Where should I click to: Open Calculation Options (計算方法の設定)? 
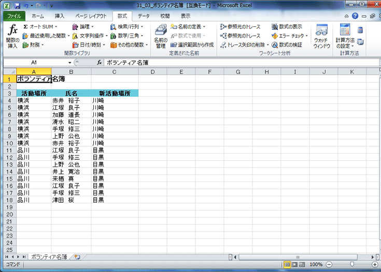pyautogui.click(x=345, y=36)
